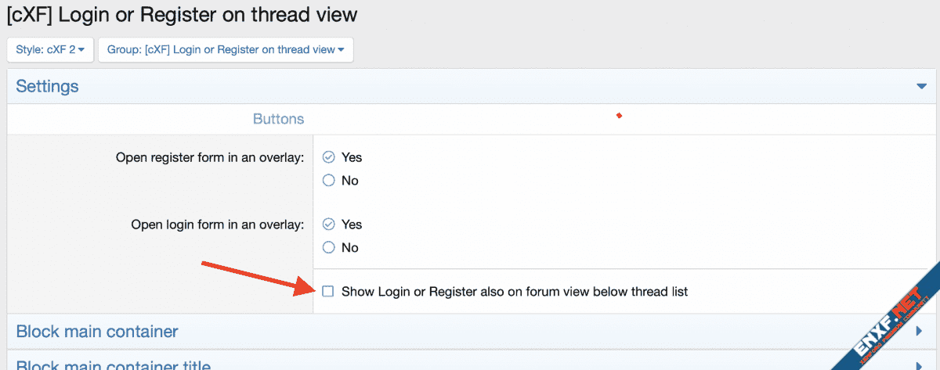This screenshot has height=370, width=940.
Task: Click the caret icon in the Style button
Action: click(81, 50)
